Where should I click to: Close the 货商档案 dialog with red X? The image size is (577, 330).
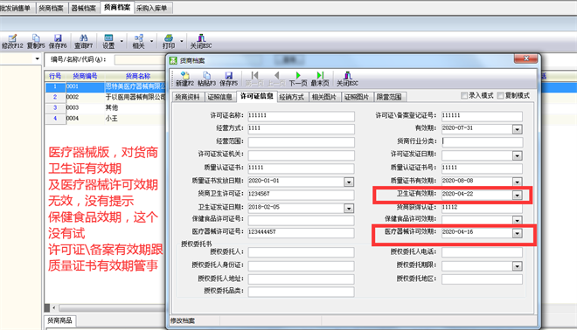(526, 58)
